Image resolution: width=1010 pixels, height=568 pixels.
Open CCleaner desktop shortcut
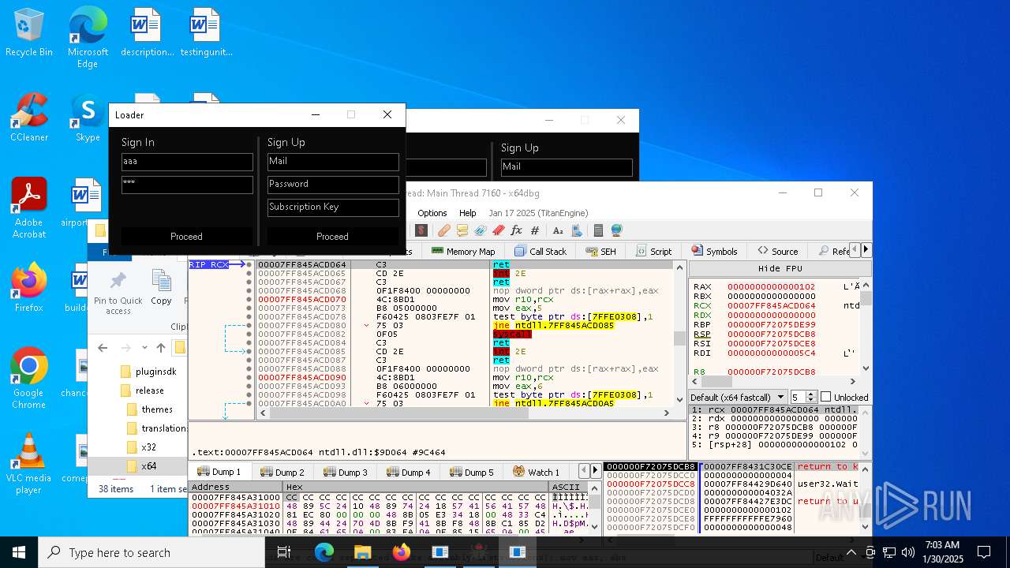point(29,118)
